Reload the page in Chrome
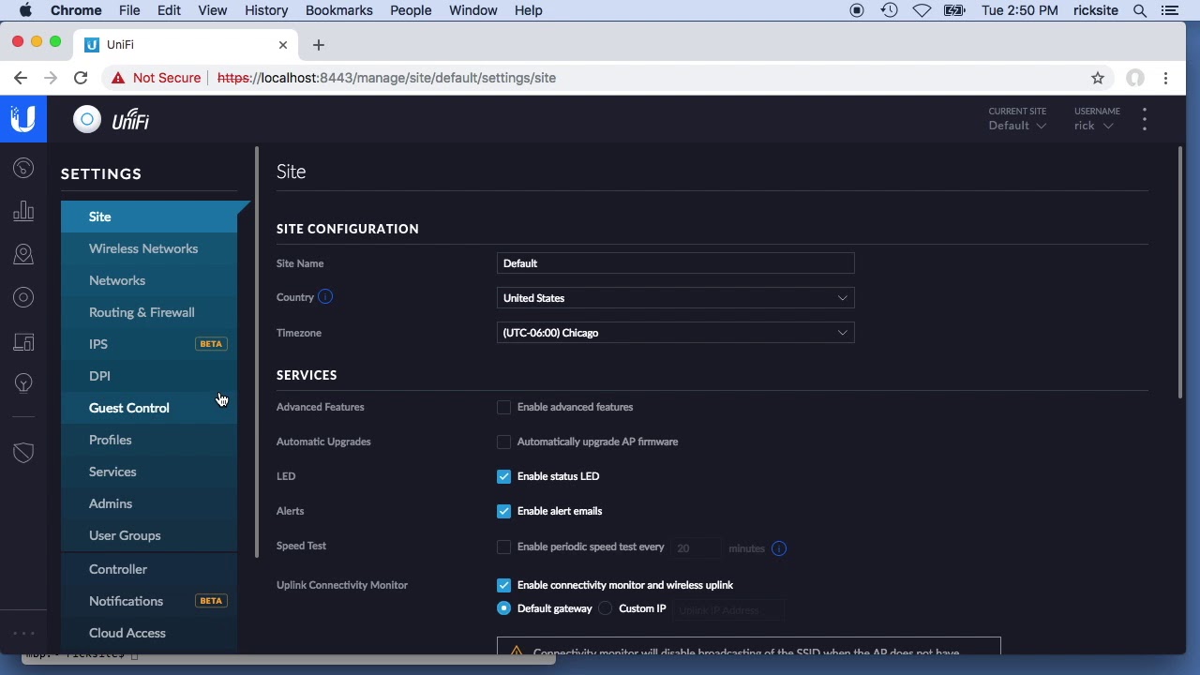 point(81,78)
